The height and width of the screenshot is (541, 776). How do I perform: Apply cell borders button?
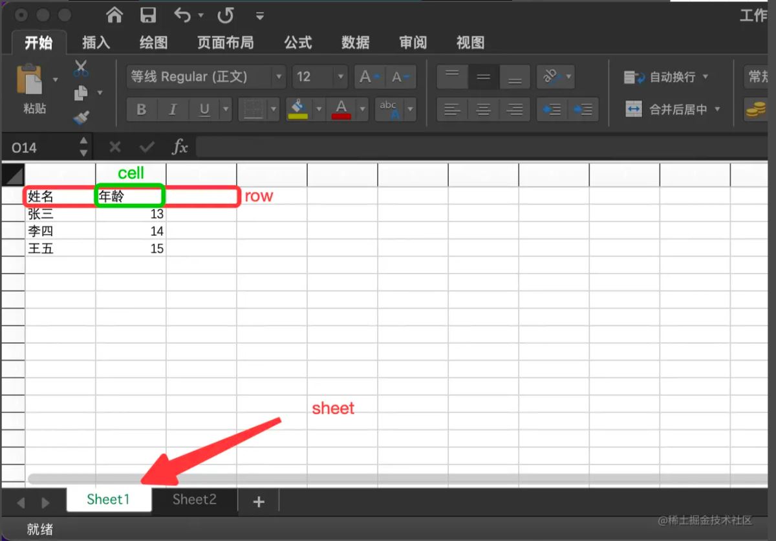[x=253, y=109]
